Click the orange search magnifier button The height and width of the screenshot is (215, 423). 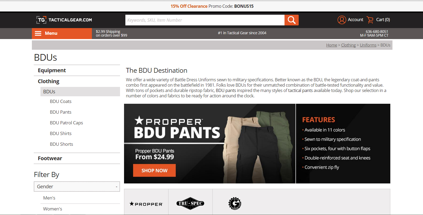pyautogui.click(x=291, y=20)
